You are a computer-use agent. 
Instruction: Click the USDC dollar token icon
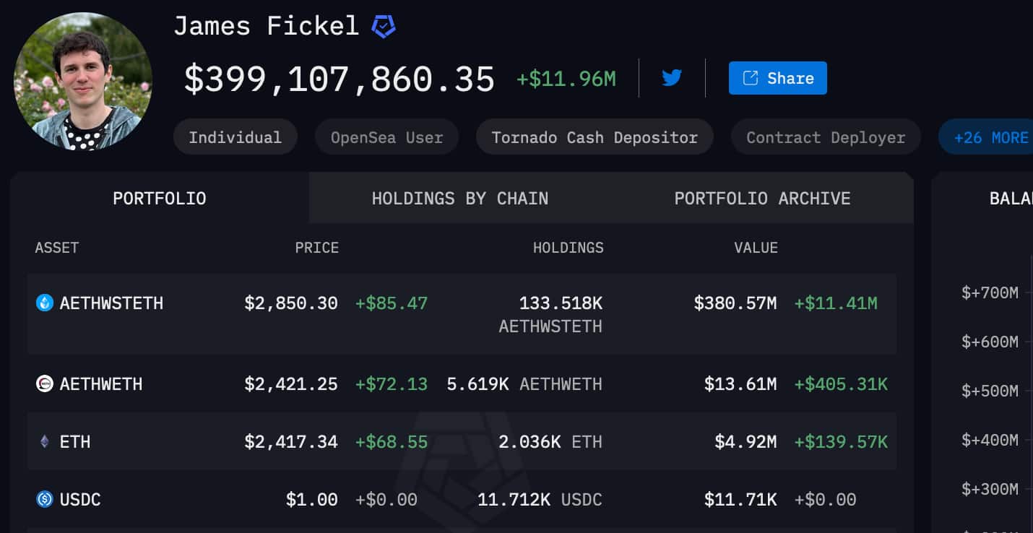[43, 499]
